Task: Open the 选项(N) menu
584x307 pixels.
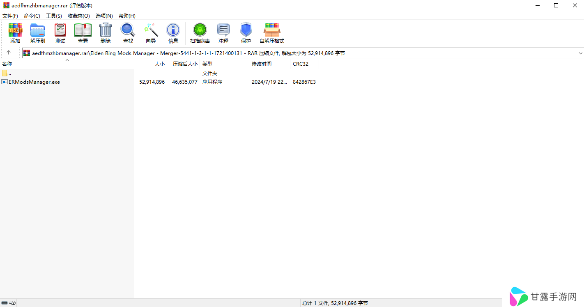Action: pyautogui.click(x=104, y=16)
